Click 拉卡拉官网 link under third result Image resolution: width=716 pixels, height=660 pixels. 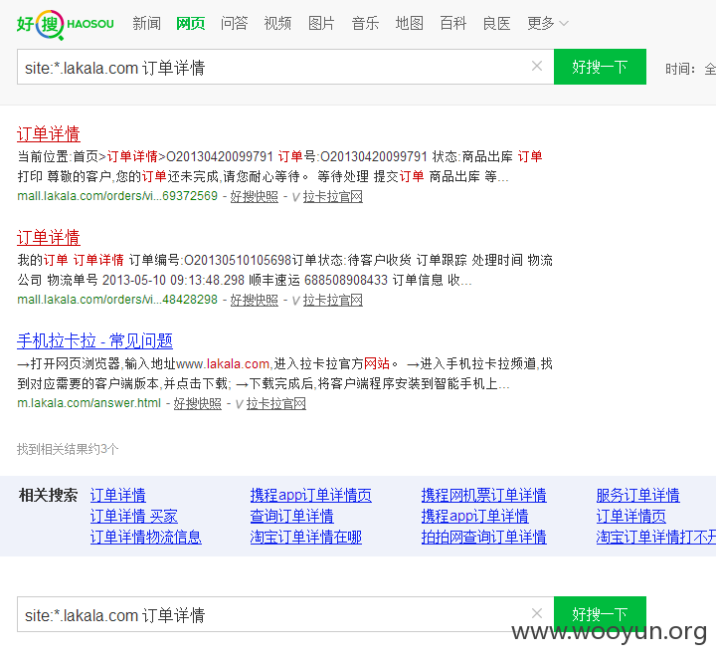click(x=276, y=403)
